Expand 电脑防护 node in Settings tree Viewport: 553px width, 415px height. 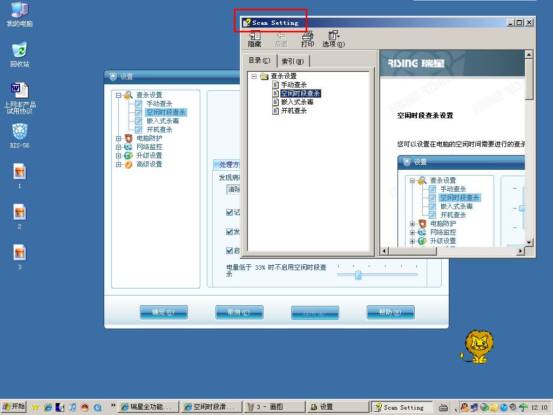click(118, 138)
